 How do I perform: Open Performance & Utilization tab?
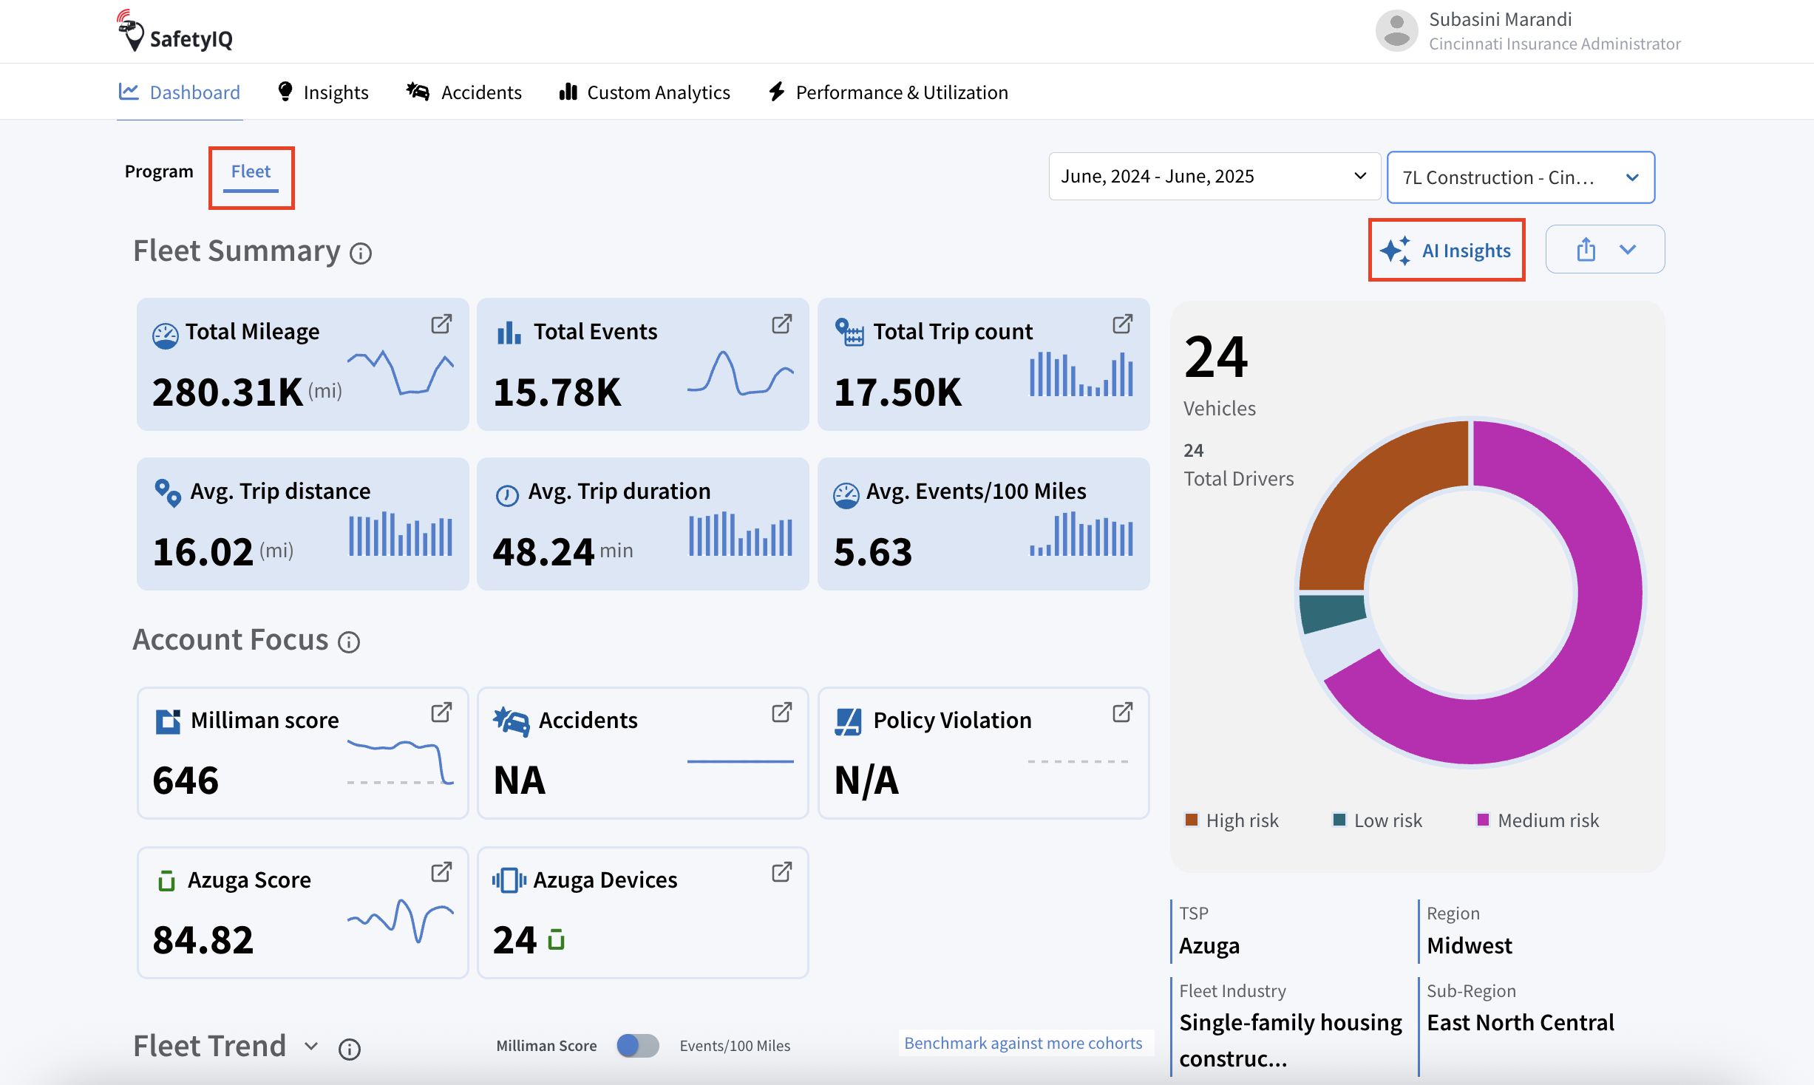click(x=888, y=92)
